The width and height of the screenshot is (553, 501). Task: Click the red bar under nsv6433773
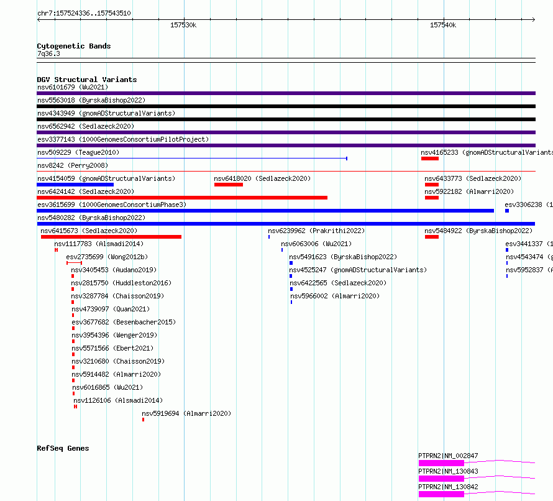tap(432, 185)
